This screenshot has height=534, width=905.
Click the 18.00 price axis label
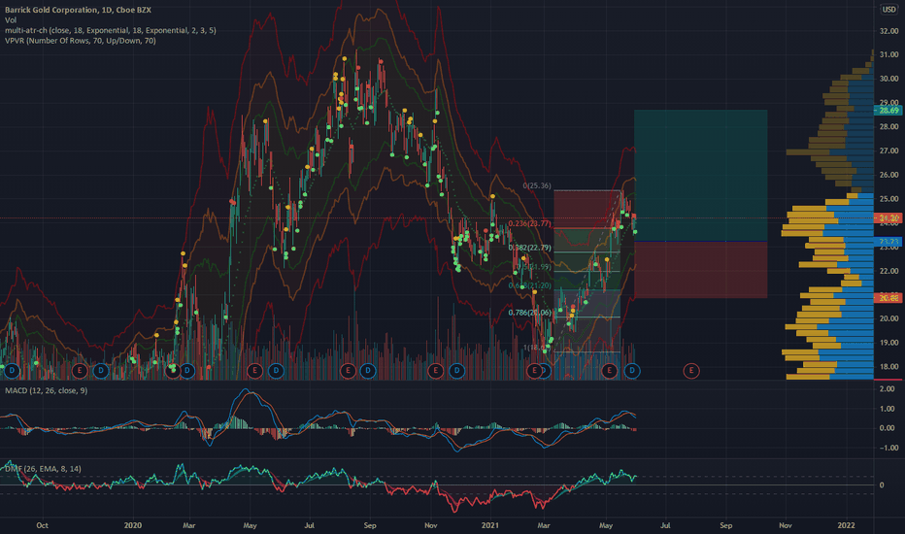(x=888, y=367)
